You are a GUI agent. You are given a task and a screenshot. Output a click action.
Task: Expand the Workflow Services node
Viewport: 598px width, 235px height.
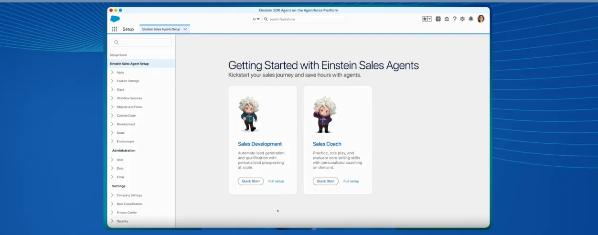[112, 98]
